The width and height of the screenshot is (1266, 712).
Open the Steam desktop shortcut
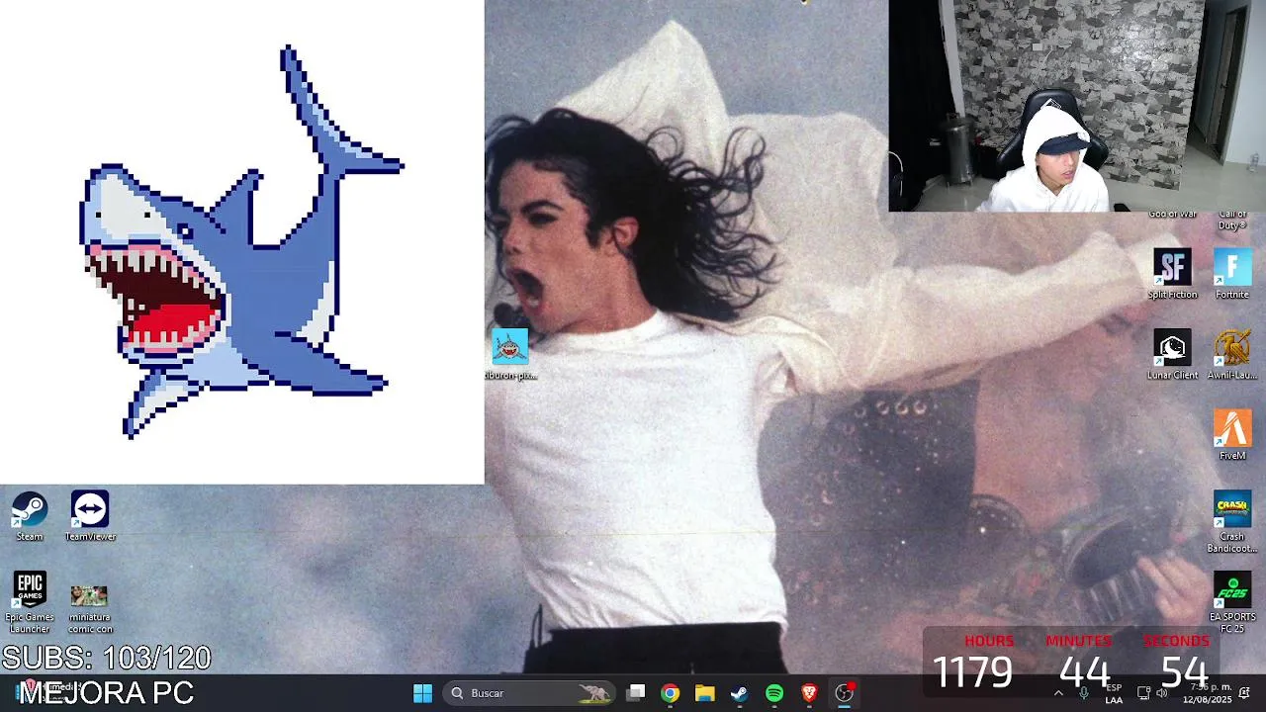(29, 516)
